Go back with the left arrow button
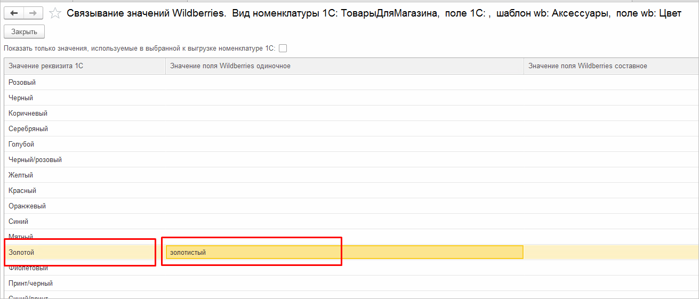Viewport: 699px width, 299px height. click(14, 13)
